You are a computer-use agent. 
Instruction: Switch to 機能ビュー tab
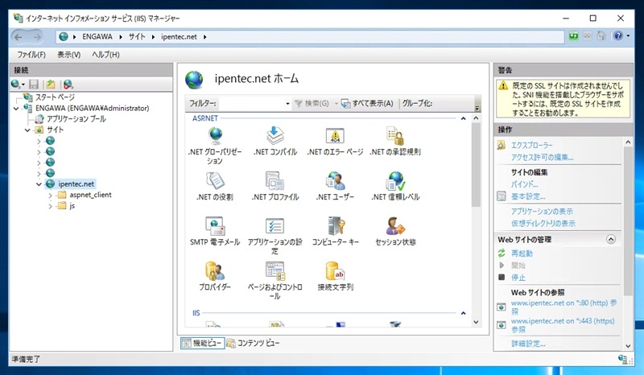[x=203, y=343]
